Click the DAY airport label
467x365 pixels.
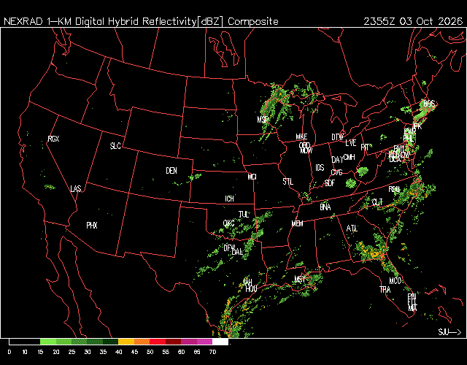337,160
